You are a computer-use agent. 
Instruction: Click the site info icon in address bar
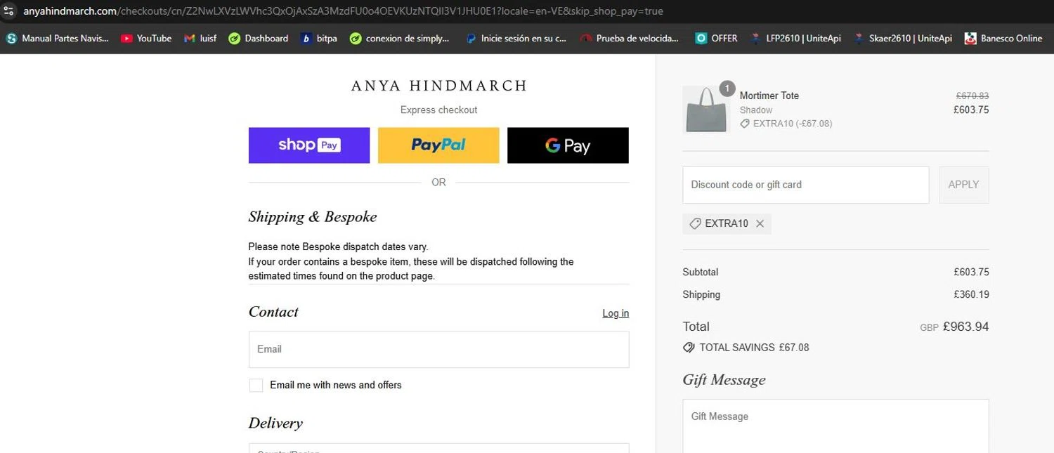coord(9,11)
